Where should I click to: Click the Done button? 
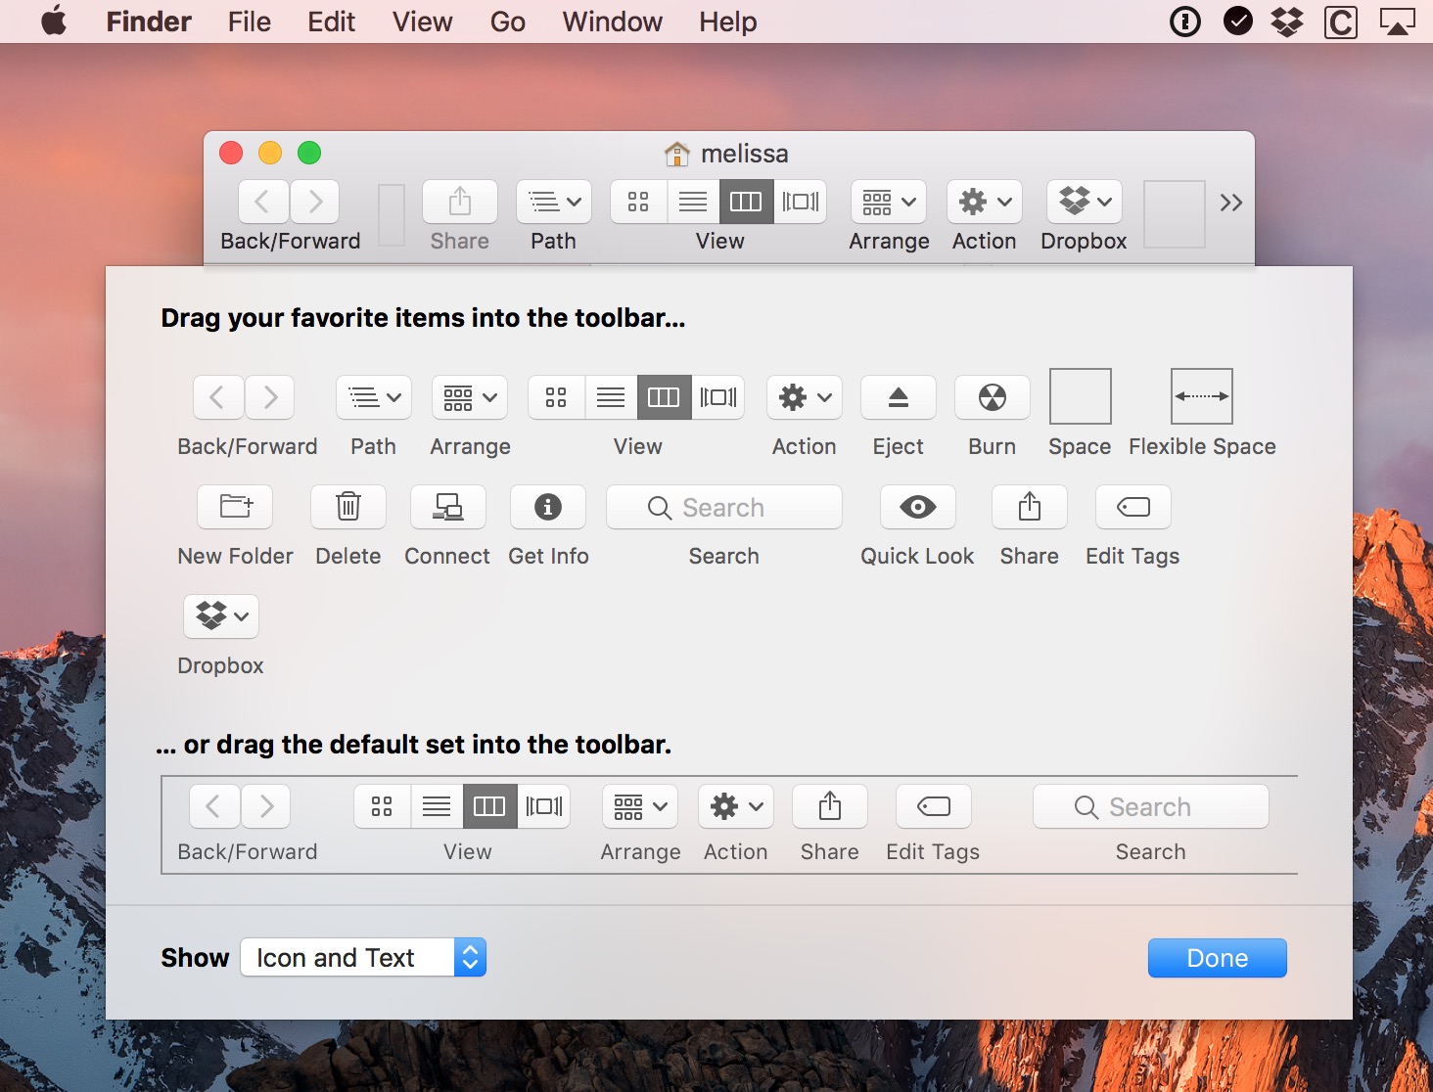(x=1217, y=958)
